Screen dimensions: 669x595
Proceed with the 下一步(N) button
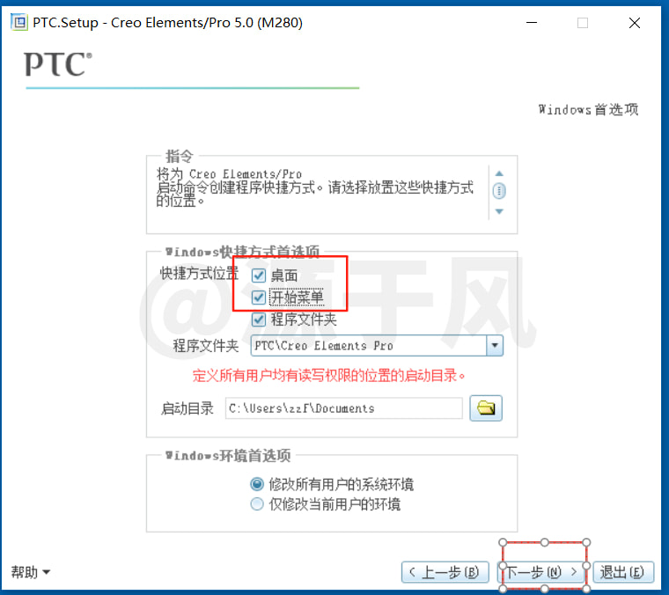(542, 572)
